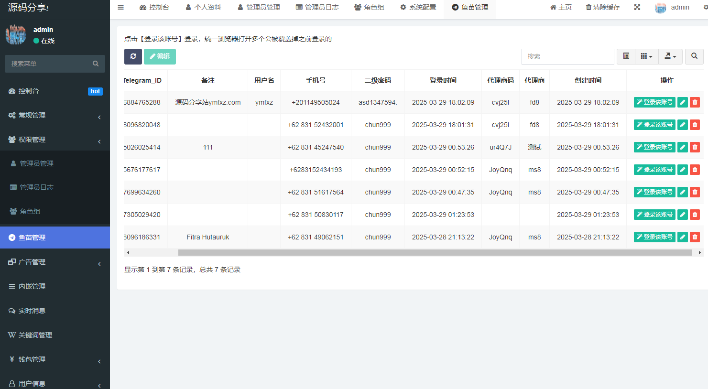Click the 清除缓存 trash item in the top bar
Viewport: 708px width, 389px height.
pos(603,7)
